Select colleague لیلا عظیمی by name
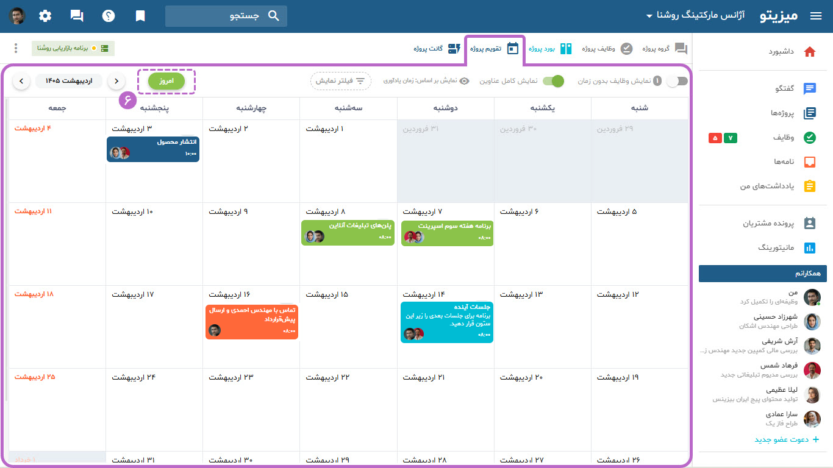Image resolution: width=833 pixels, height=468 pixels. pyautogui.click(x=782, y=389)
